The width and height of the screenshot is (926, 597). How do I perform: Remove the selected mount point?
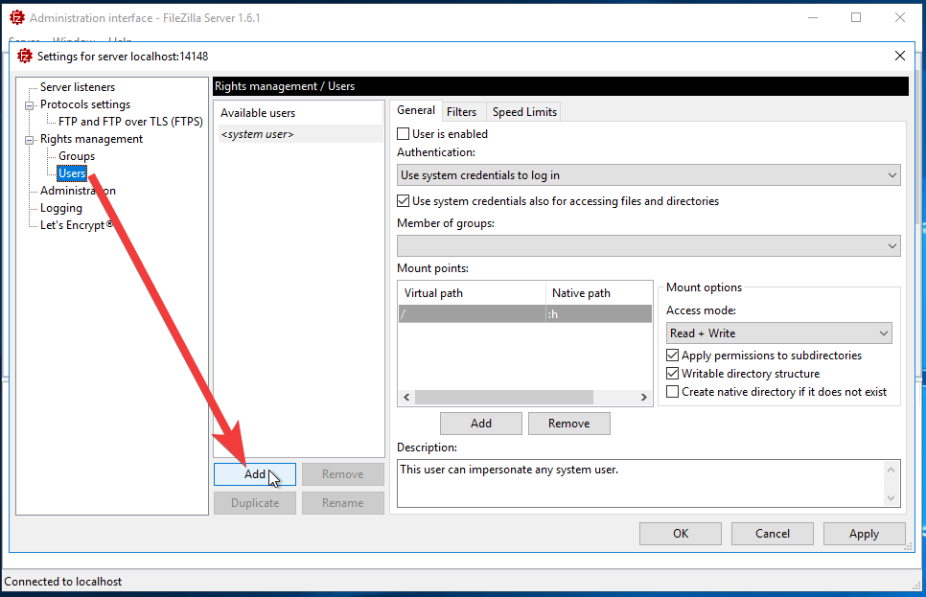coord(568,424)
